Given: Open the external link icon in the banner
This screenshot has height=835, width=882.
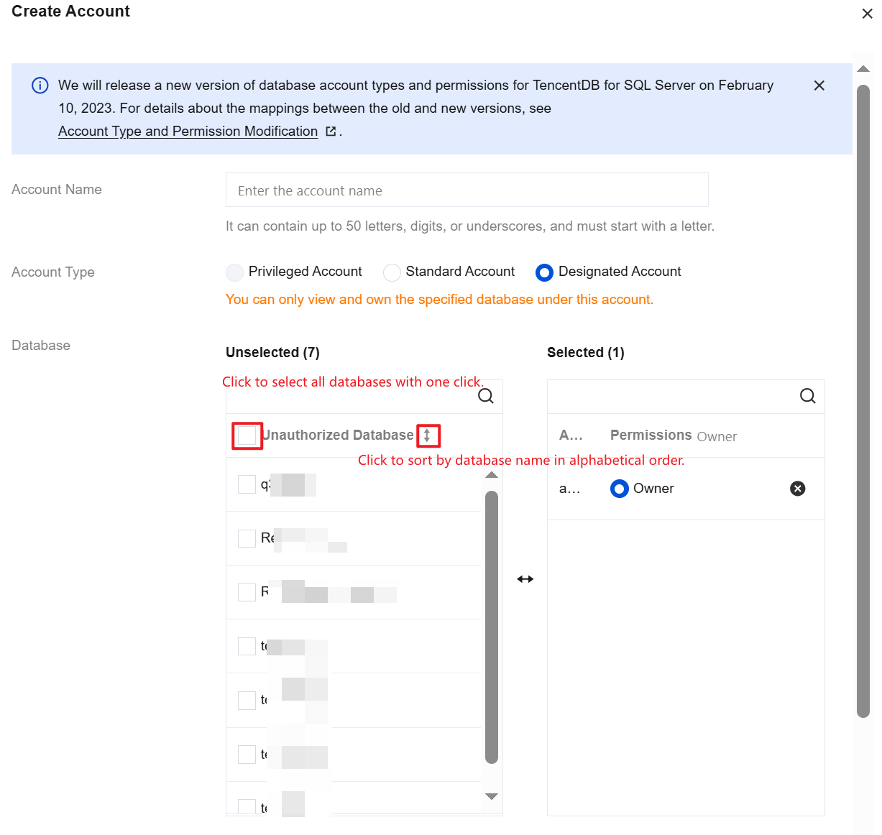Looking at the screenshot, I should click(331, 132).
